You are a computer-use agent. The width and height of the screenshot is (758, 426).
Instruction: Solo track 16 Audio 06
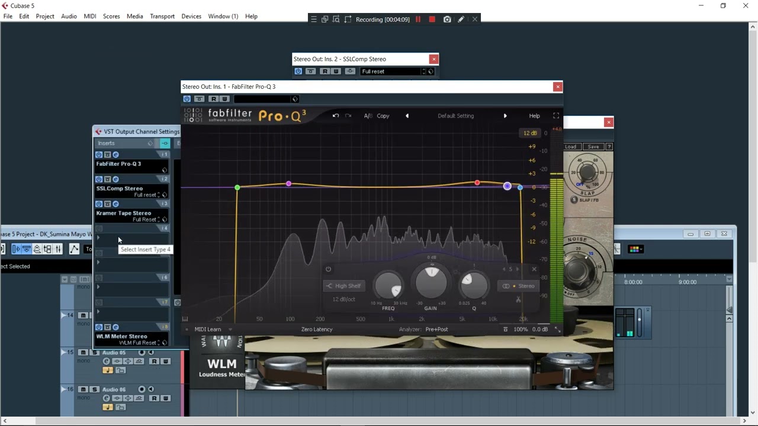point(94,389)
